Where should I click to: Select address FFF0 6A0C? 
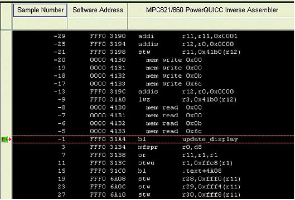pos(108,187)
